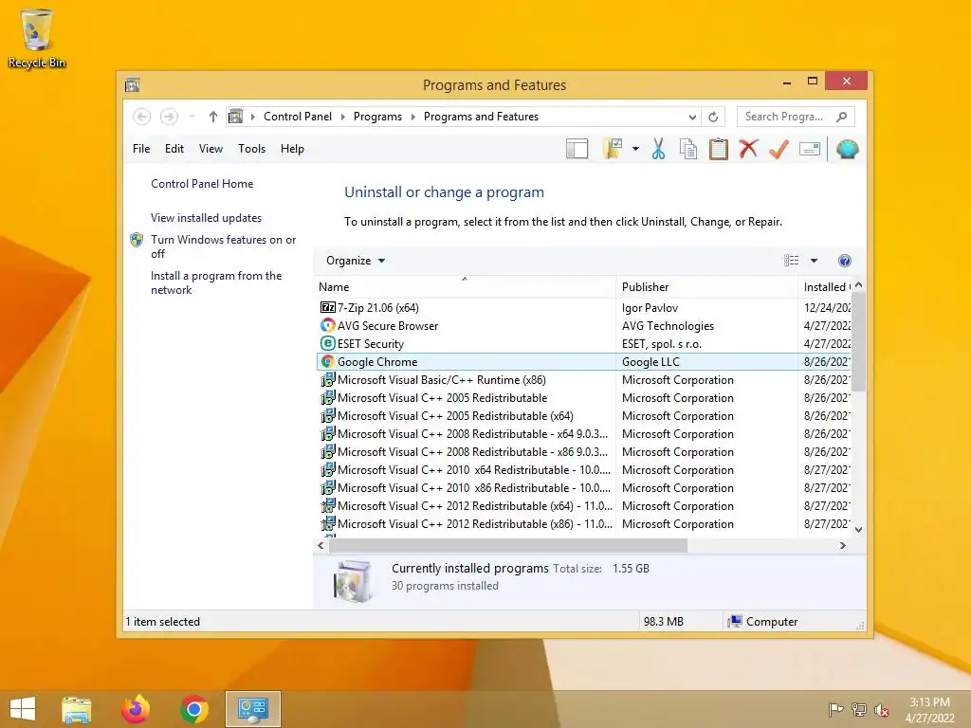This screenshot has width=971, height=728.
Task: Click the blue Help question mark icon
Action: click(845, 261)
